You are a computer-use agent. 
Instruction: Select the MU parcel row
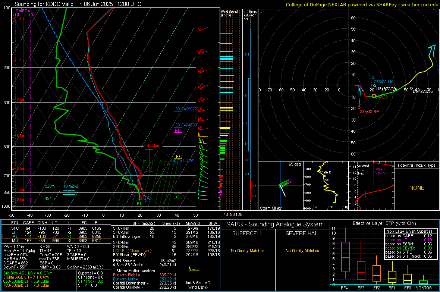pyautogui.click(x=56, y=240)
